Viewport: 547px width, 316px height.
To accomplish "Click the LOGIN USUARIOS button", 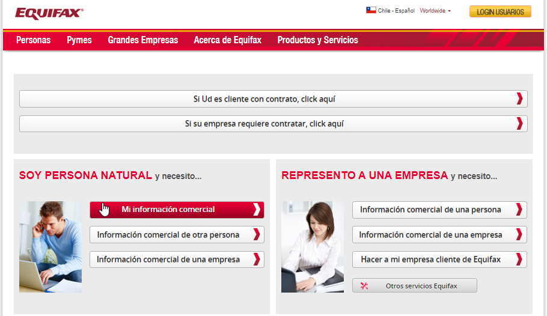I will click(500, 11).
